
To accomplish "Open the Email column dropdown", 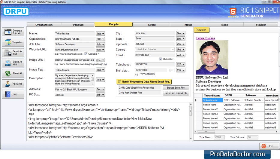I will coord(181,55).
